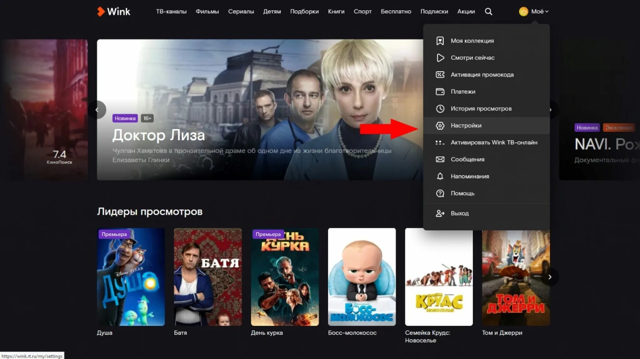Open Настройки from the menu
The image size is (640, 359).
coord(486,126)
